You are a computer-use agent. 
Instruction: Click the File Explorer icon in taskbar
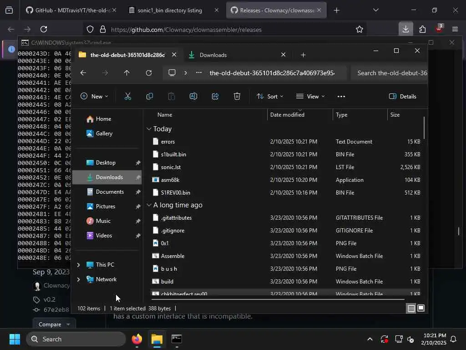(x=157, y=339)
